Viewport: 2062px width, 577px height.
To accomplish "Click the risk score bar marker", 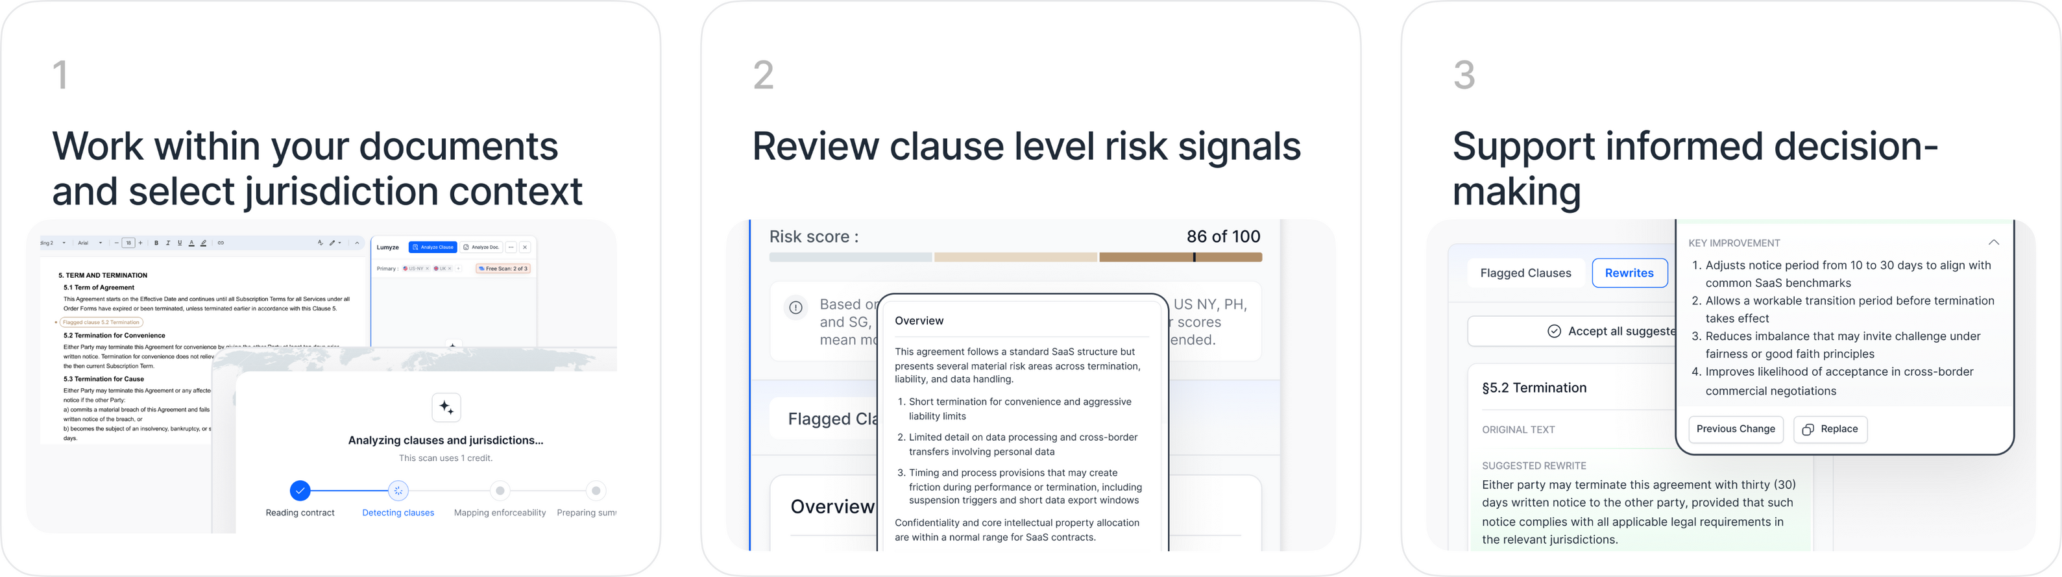I will (x=1195, y=258).
